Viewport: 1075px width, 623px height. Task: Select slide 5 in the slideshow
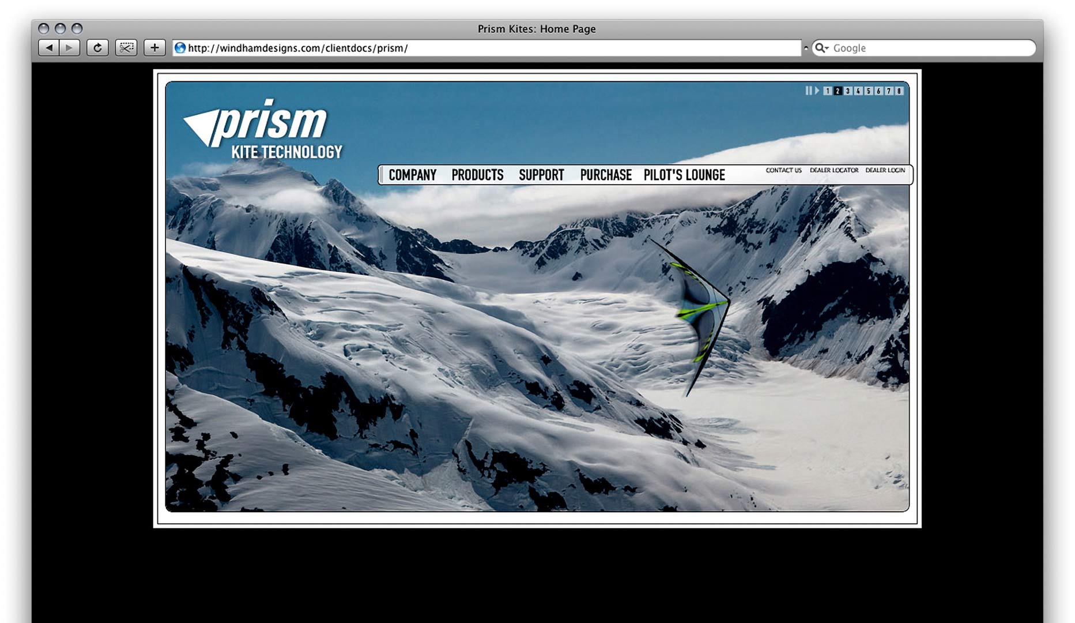[x=869, y=91]
